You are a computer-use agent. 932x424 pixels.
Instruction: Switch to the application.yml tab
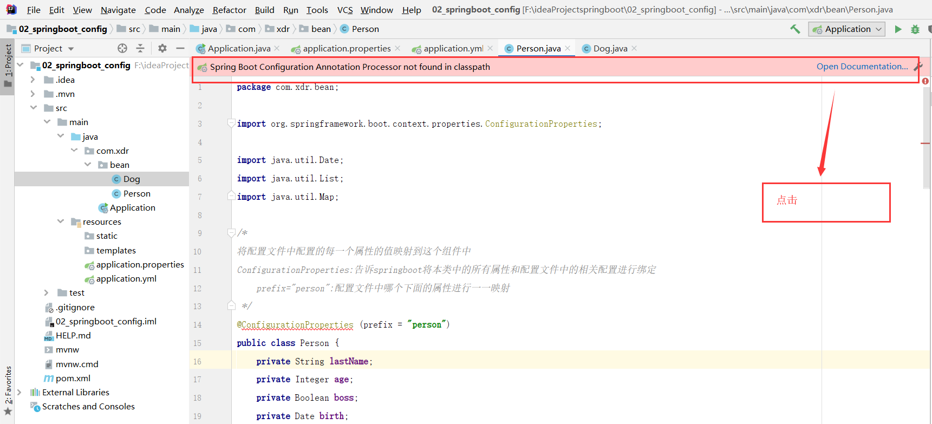[x=452, y=48]
